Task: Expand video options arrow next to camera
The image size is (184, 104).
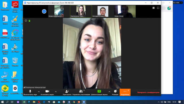Action: click(x=56, y=92)
